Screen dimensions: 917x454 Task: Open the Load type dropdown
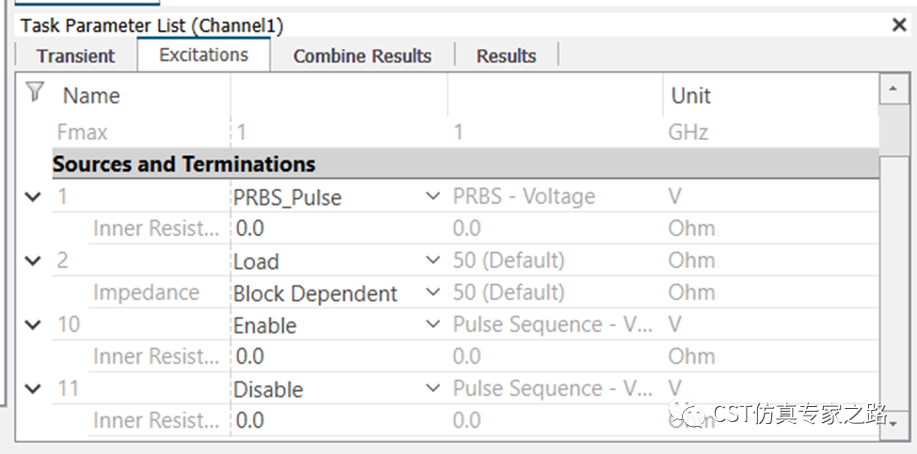point(433,260)
